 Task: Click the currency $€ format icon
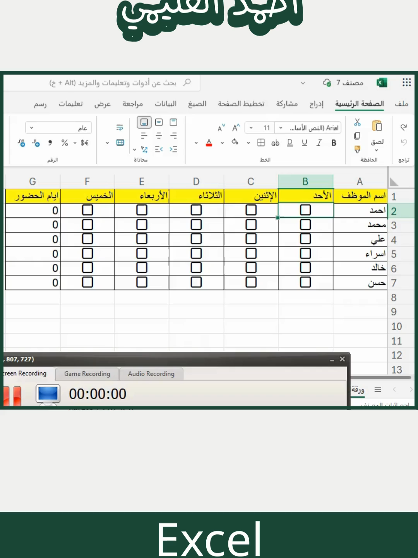coord(84,143)
